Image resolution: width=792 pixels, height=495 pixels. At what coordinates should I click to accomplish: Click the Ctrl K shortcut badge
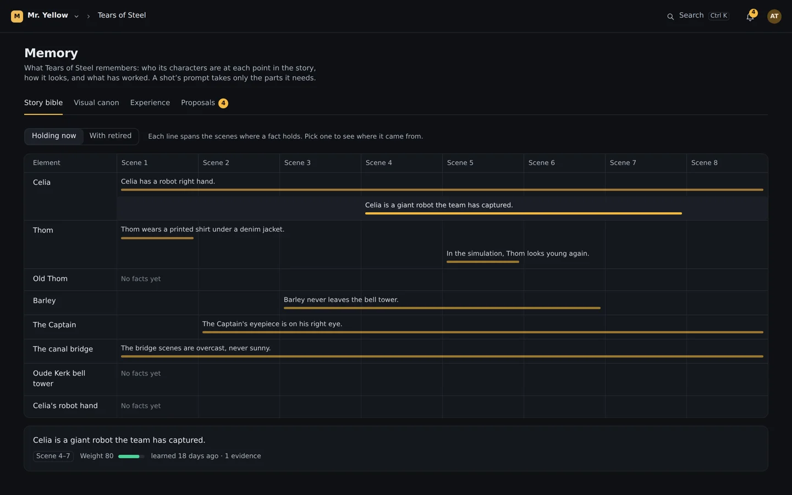(x=719, y=16)
